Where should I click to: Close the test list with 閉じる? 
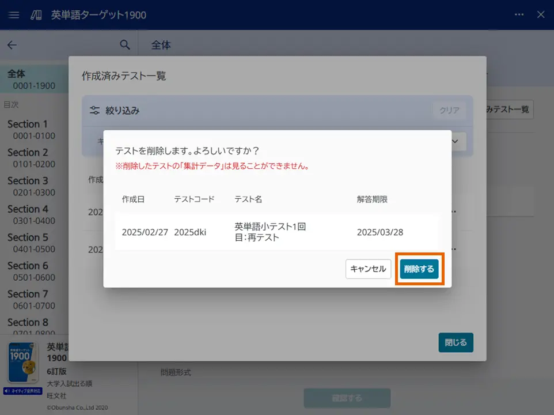[x=456, y=342]
